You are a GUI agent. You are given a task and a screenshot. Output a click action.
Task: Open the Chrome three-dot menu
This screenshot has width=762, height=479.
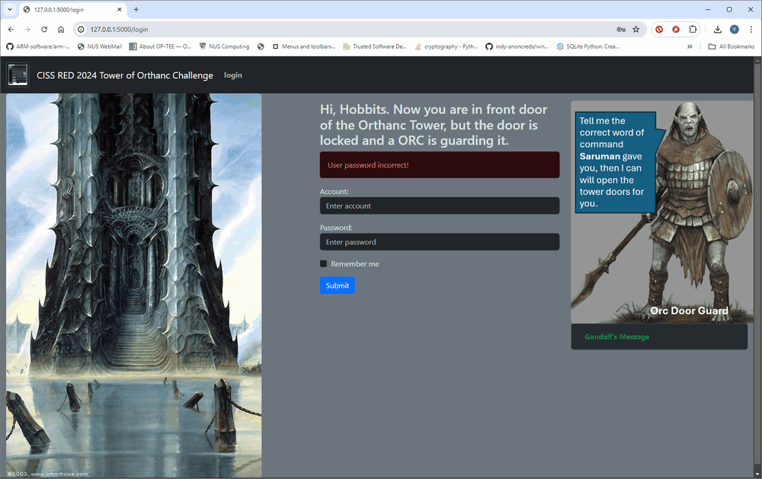[x=751, y=29]
